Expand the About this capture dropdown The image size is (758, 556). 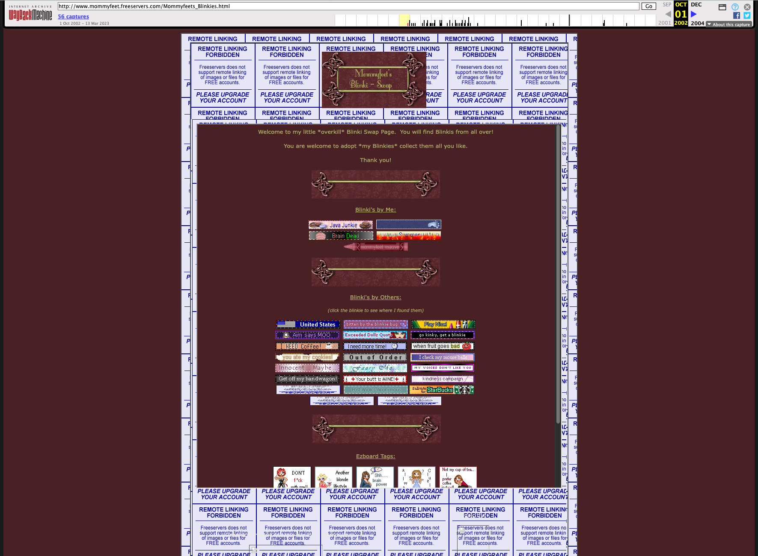click(729, 24)
